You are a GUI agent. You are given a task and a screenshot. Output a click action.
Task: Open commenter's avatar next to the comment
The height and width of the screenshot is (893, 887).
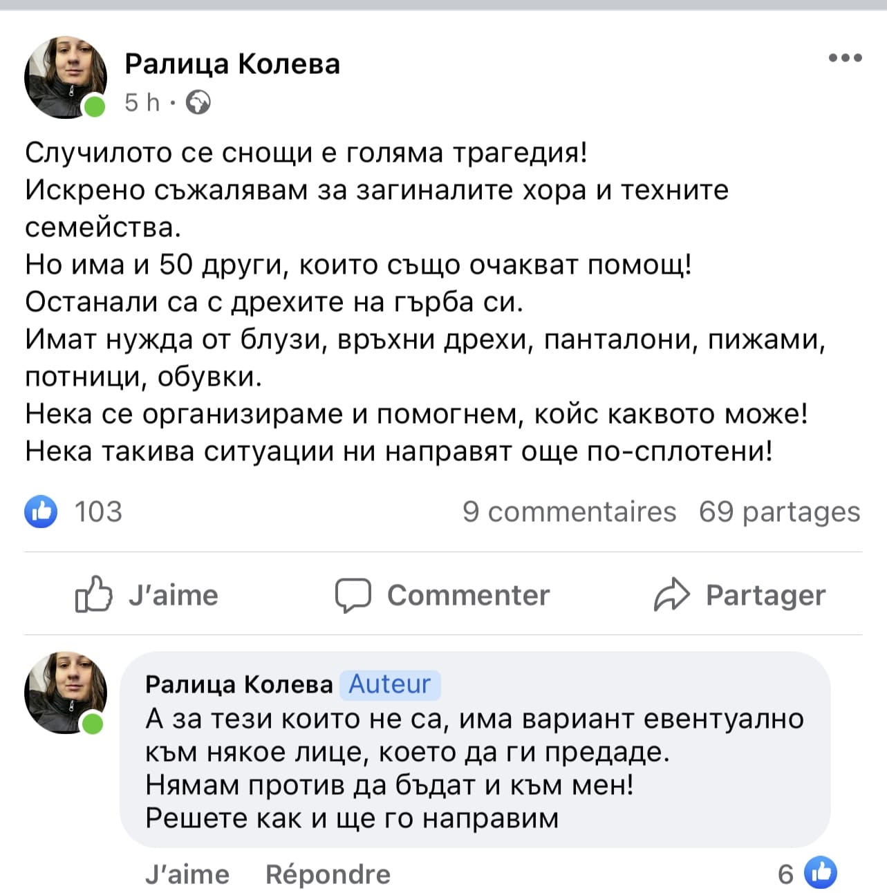(x=64, y=692)
